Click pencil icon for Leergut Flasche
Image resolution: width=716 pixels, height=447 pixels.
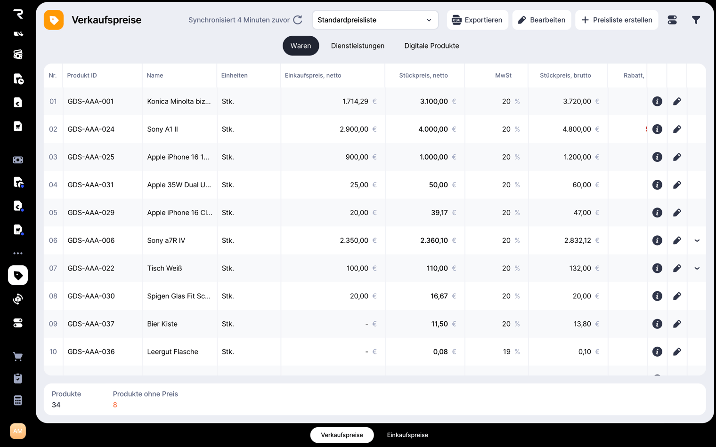coord(677,352)
